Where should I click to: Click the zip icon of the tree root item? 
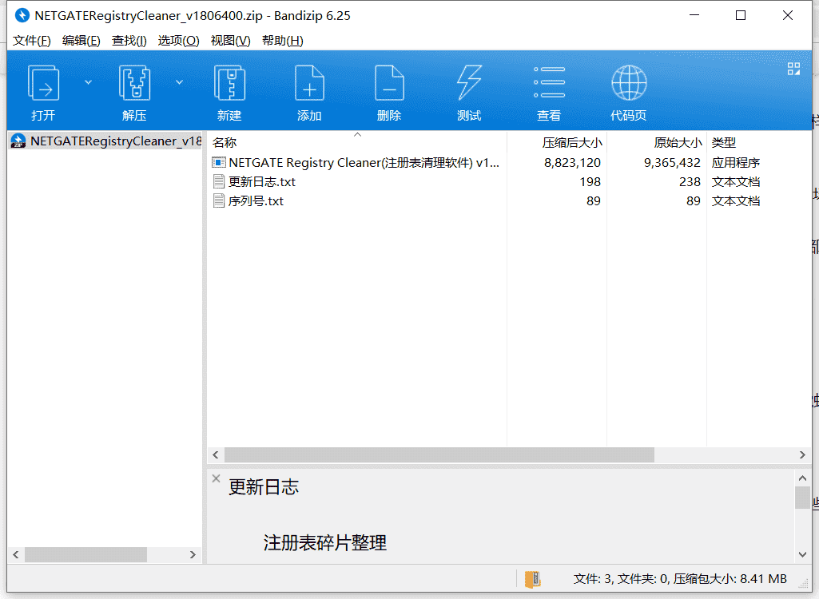coord(18,141)
